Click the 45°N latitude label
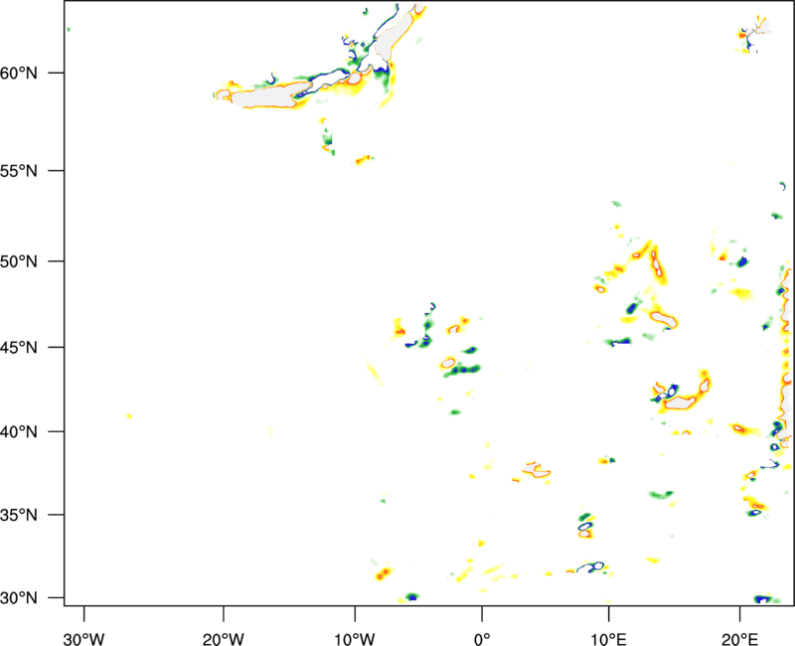Image resolution: width=795 pixels, height=646 pixels. point(19,348)
